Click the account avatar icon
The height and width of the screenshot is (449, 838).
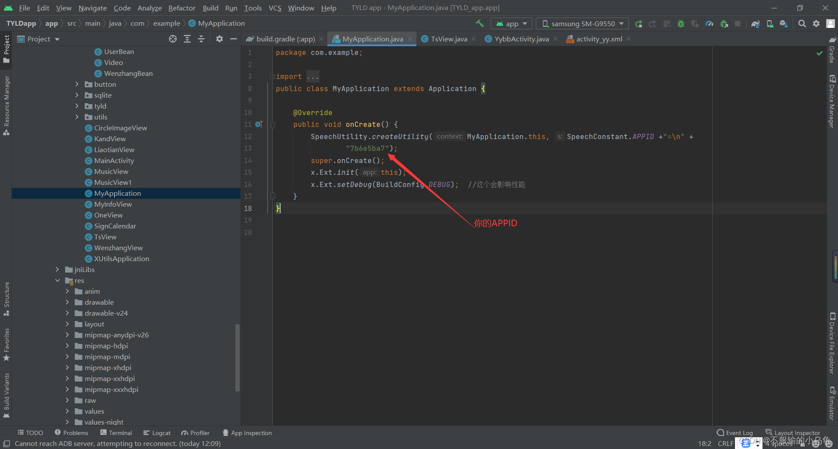point(831,24)
